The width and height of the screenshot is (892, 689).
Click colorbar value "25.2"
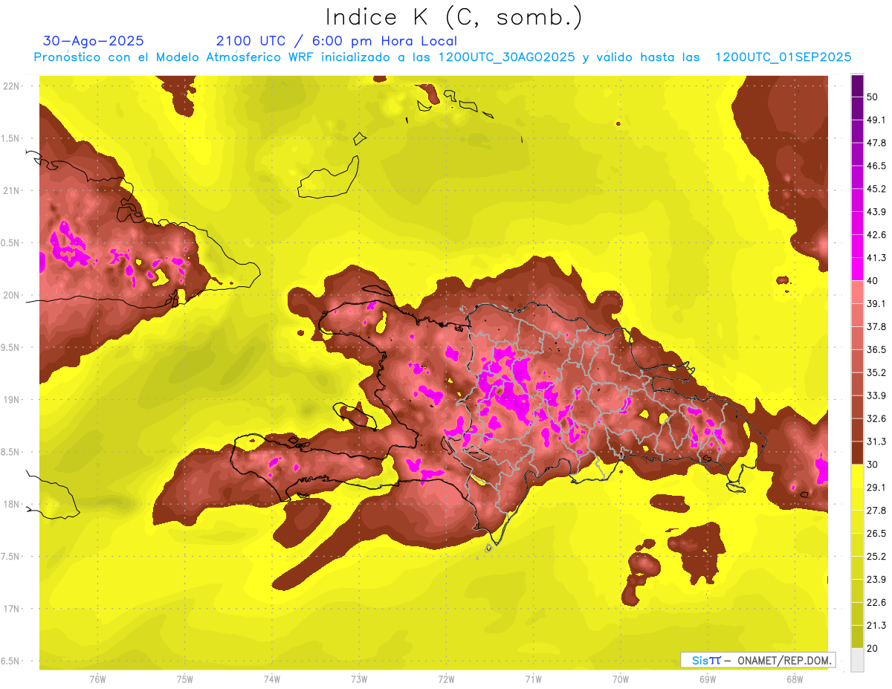(x=876, y=557)
